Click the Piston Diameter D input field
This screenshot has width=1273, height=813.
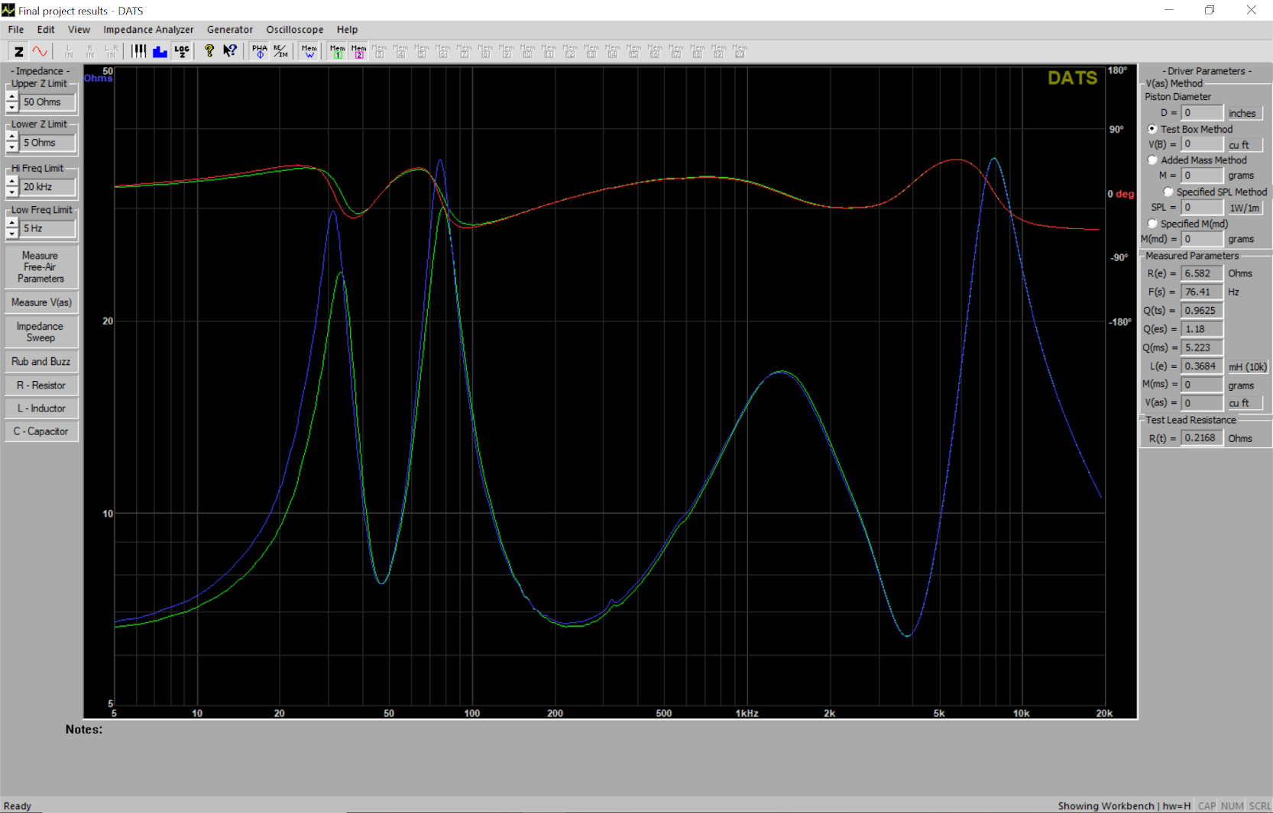(1202, 113)
